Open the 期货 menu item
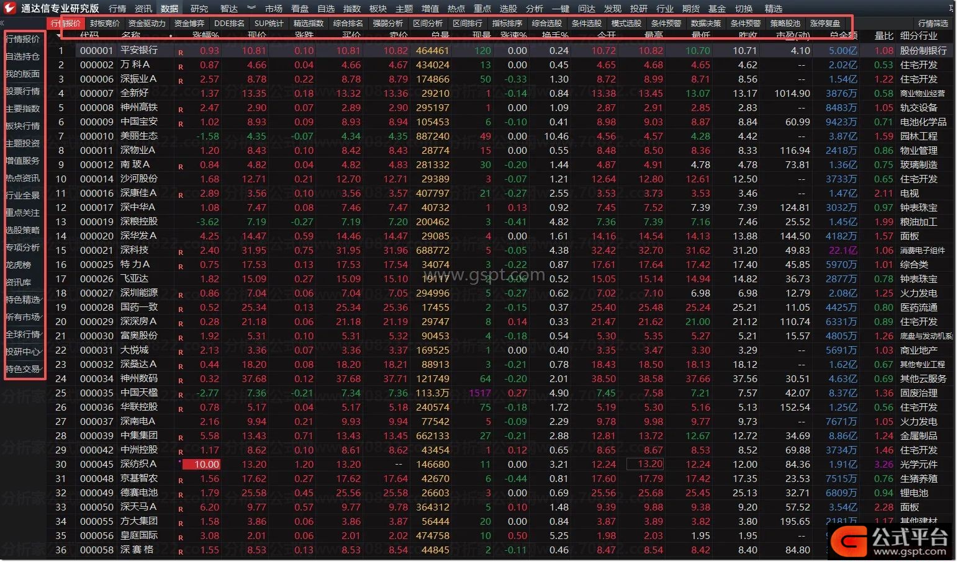The height and width of the screenshot is (562, 958). [690, 9]
